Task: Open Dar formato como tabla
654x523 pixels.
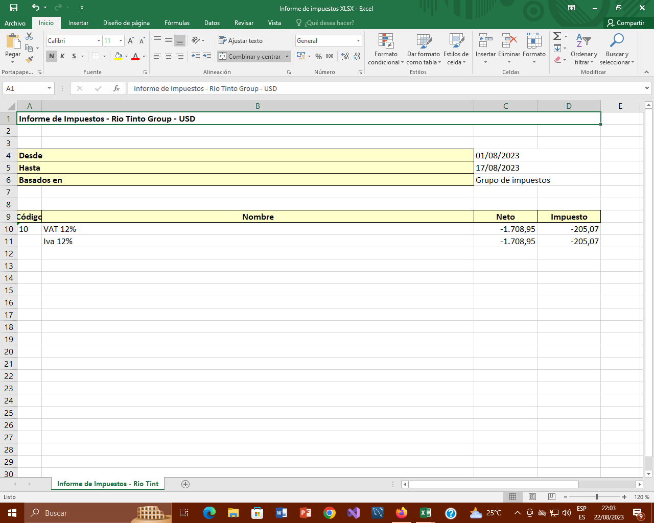Action: pos(424,49)
